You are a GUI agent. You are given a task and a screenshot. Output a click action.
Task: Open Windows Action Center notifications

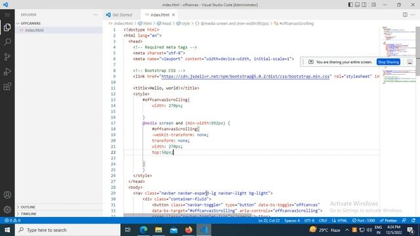[x=411, y=230]
